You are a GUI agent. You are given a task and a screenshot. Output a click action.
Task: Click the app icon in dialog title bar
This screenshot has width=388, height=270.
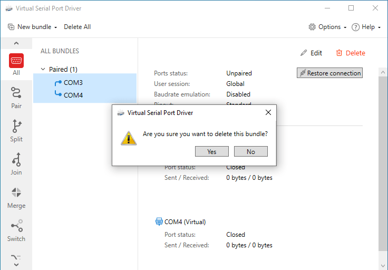coord(121,113)
